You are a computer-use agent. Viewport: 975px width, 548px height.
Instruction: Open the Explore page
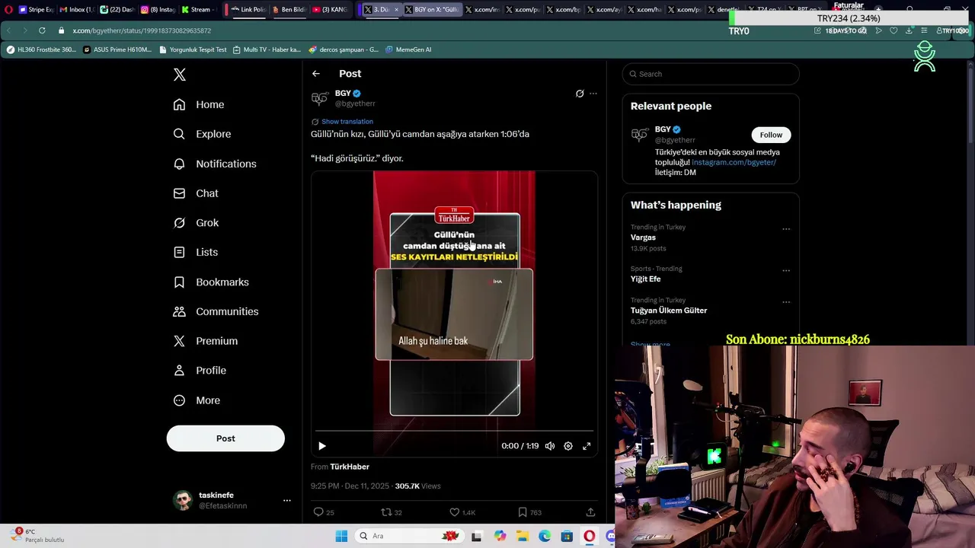[x=202, y=134]
